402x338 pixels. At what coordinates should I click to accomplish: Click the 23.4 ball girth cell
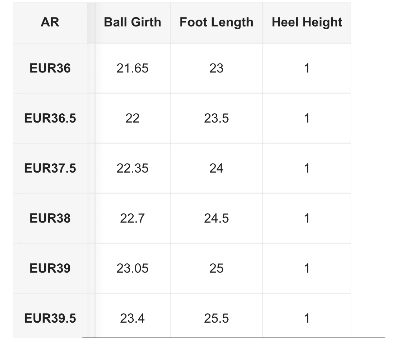tap(132, 318)
